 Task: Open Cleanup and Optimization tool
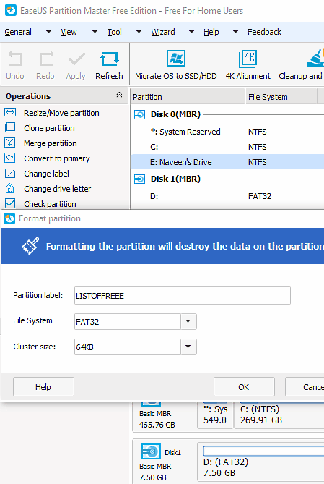click(x=301, y=65)
